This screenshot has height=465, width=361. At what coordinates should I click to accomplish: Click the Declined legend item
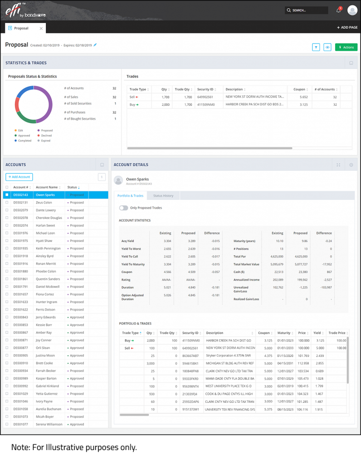click(x=44, y=135)
